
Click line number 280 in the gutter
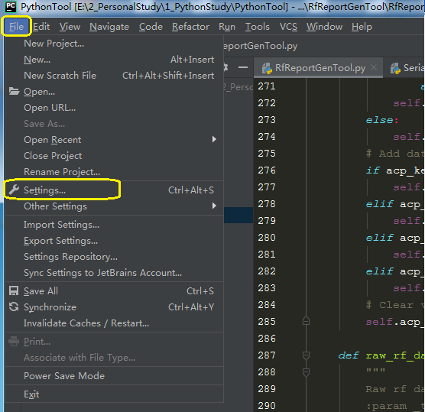coord(267,238)
